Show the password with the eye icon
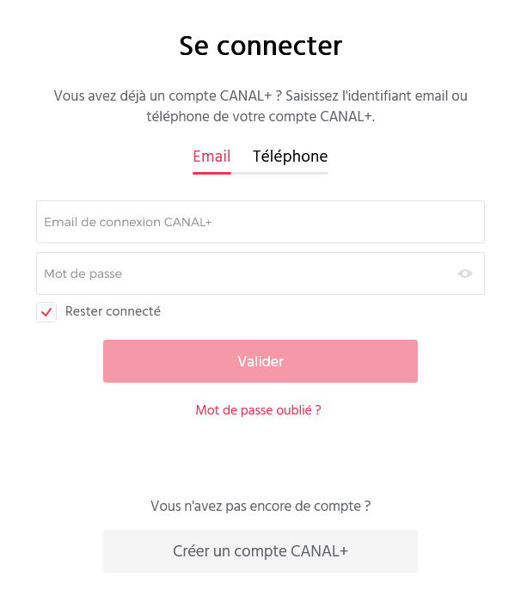This screenshot has height=602, width=521. [x=465, y=273]
